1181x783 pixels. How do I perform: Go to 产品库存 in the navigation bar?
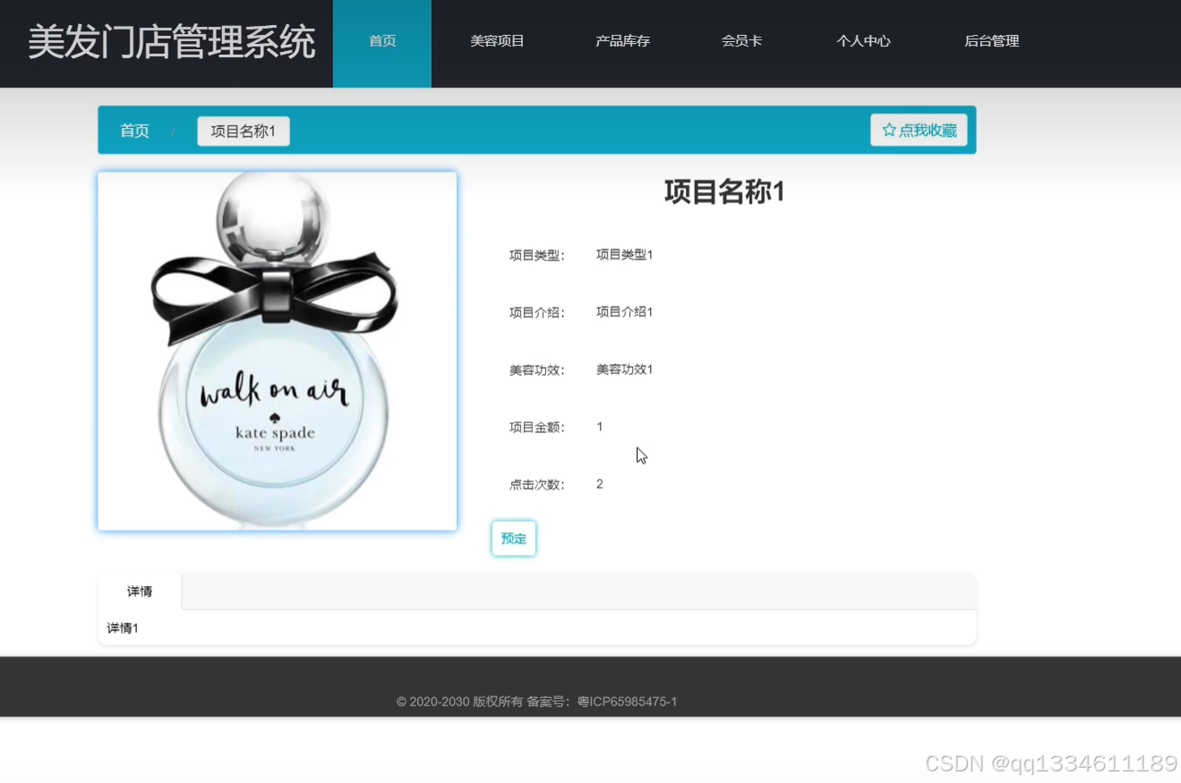click(622, 41)
